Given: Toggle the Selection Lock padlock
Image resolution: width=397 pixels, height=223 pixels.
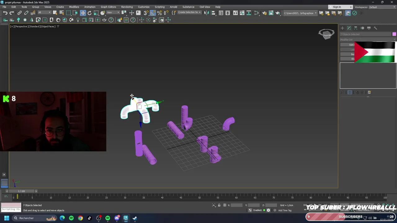Looking at the screenshot, I should [219, 205].
